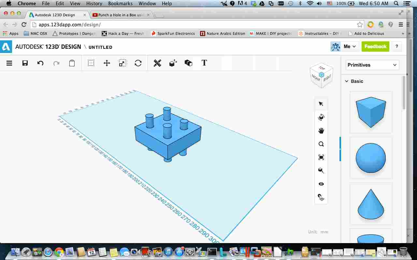Select the Scale tool icon
This screenshot has width=417, height=260.
[122, 63]
